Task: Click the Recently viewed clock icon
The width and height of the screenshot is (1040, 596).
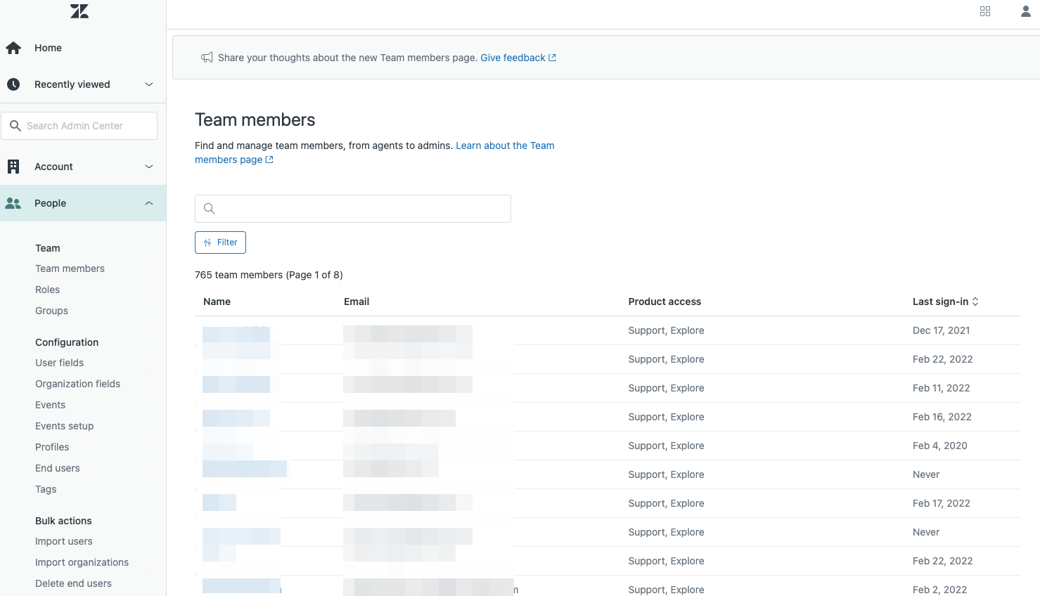Action: 13,84
